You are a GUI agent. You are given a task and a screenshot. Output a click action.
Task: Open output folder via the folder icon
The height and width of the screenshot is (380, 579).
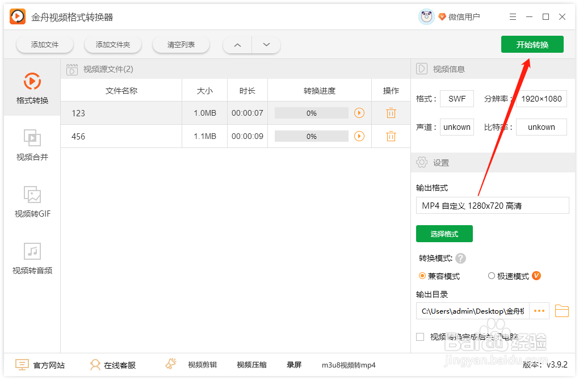[x=561, y=311]
